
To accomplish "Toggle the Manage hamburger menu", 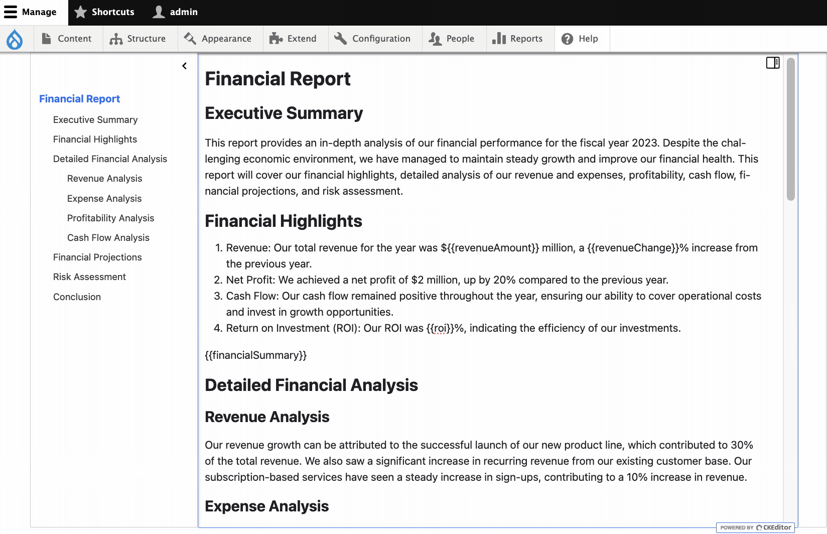I will tap(10, 12).
